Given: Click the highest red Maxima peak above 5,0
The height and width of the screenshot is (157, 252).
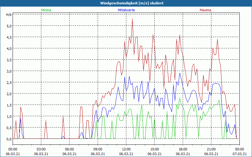Looking at the screenshot, I should (132, 19).
